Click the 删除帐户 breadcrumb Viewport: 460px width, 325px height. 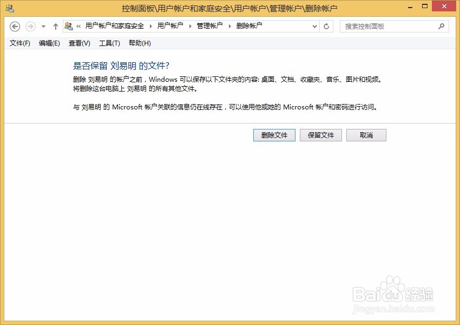(x=249, y=26)
